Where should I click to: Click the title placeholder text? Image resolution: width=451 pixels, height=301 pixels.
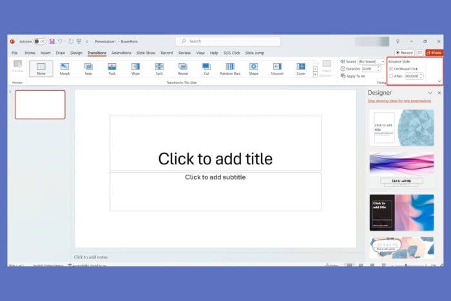pos(215,159)
